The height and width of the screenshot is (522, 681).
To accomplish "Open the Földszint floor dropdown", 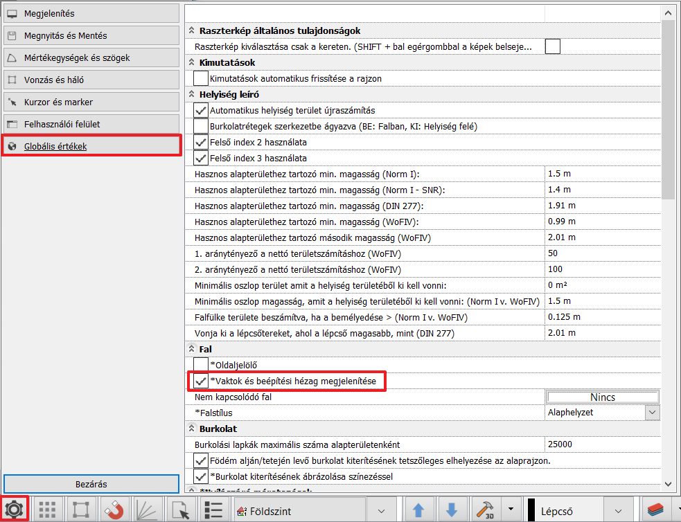I will [381, 511].
